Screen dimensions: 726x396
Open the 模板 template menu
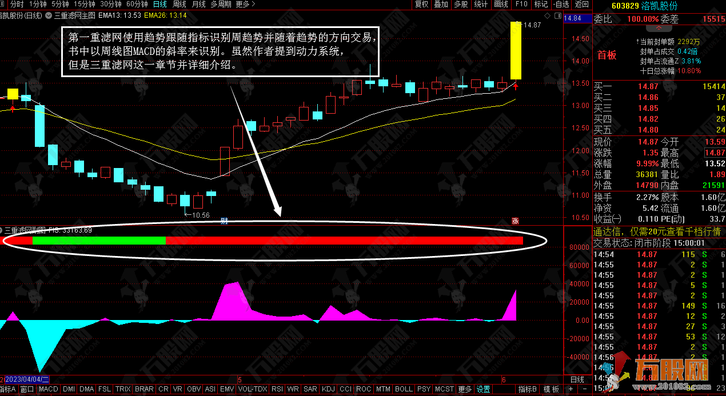tap(552, 389)
